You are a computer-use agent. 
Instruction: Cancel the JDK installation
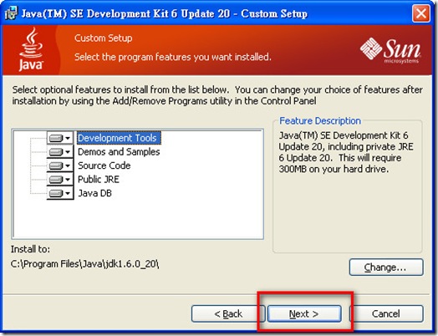pos(386,313)
